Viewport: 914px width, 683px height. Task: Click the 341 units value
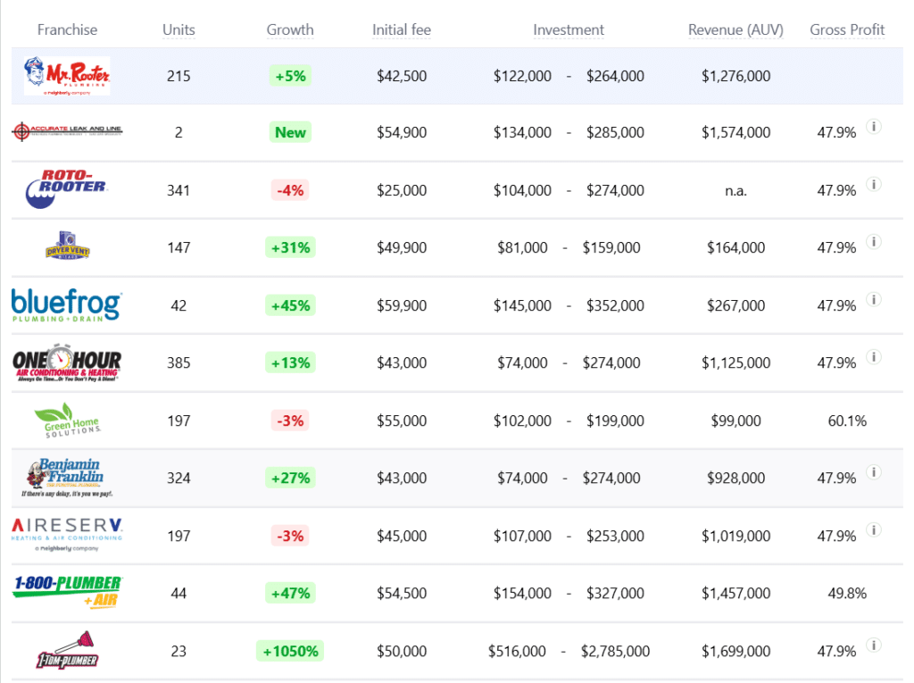179,190
